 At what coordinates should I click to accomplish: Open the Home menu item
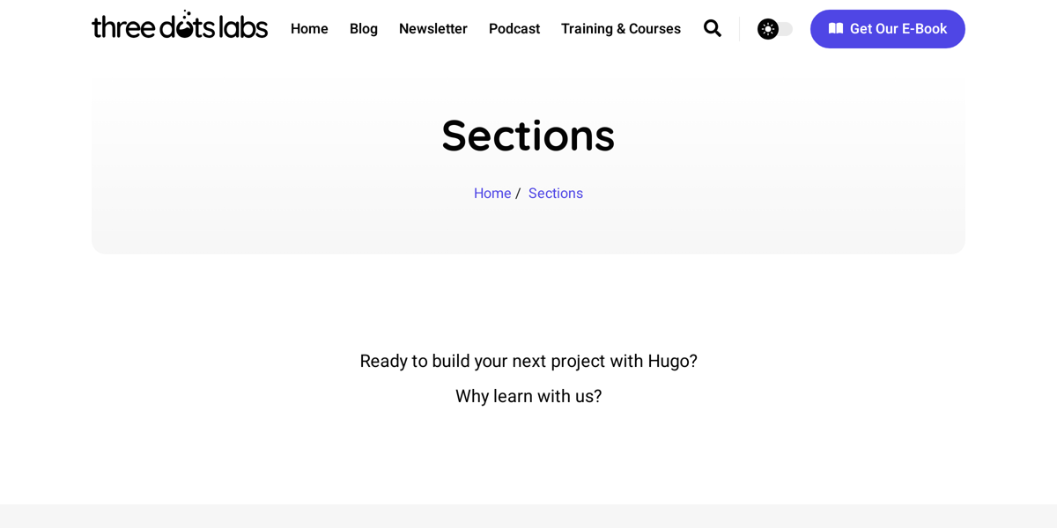309,28
